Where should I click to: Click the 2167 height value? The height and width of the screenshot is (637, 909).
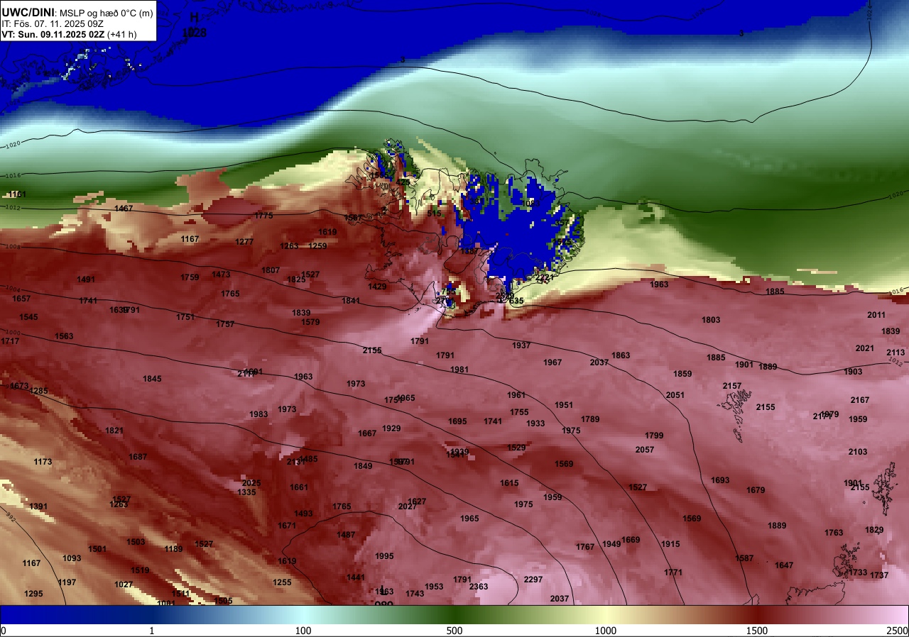(x=859, y=400)
